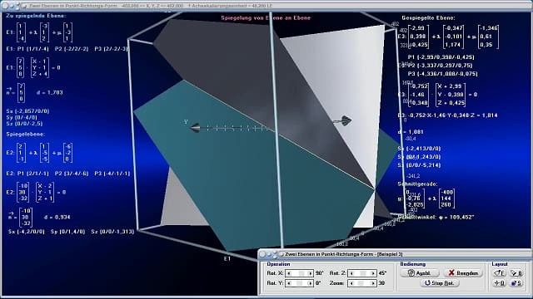Click the point 'P1 (-2,99/0,398/-0,425)'
The width and height of the screenshot is (533, 299).
(441, 57)
